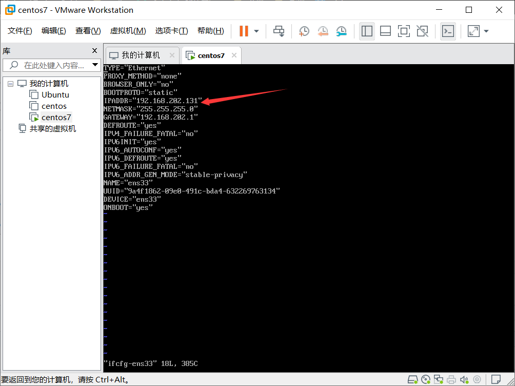Toggle the library sidebar view

pos(367,31)
